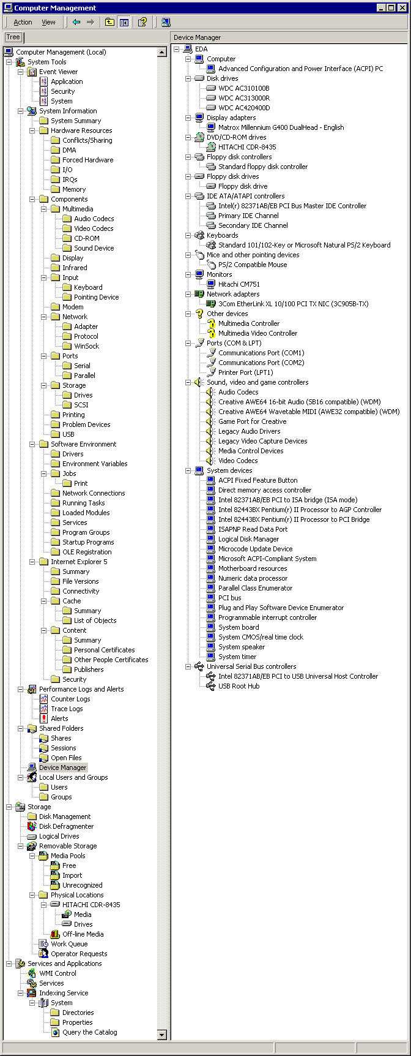
Task: Collapse the System devices category
Action: [x=188, y=470]
